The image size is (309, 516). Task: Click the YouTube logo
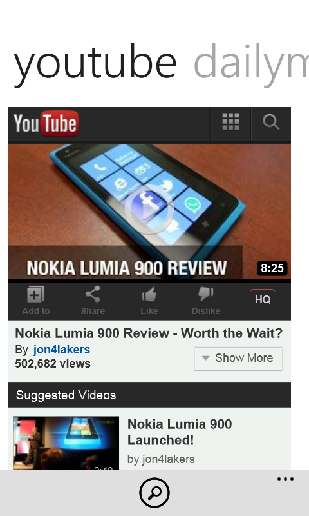point(46,123)
